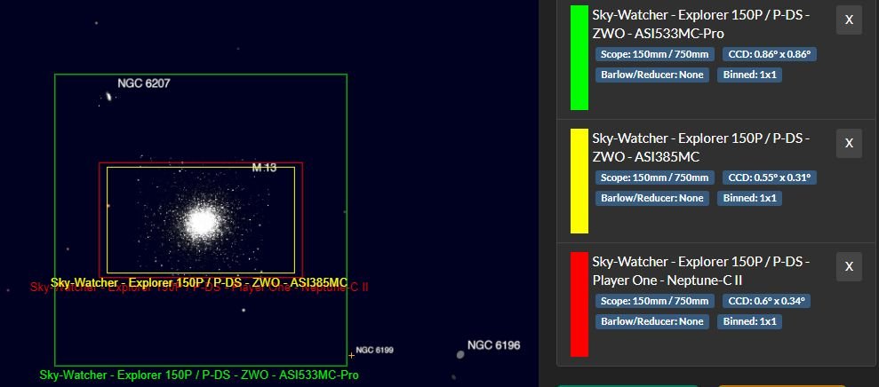Click the M 13 label on the sky map

(264, 168)
